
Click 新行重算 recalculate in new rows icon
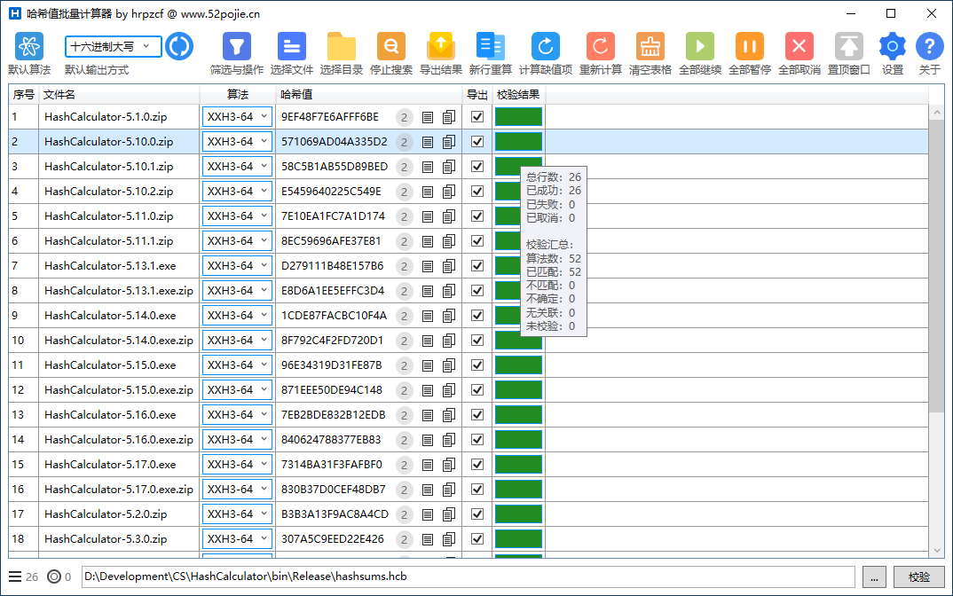(x=491, y=47)
